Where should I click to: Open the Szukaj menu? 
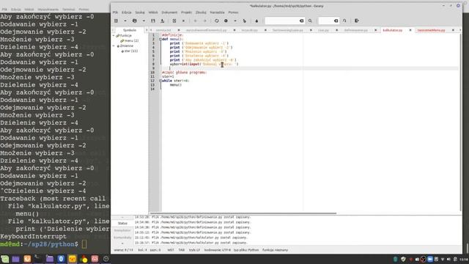(x=140, y=12)
